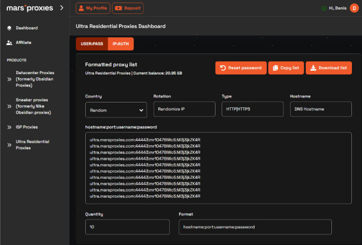This screenshot has width=362, height=245.
Task: Switch to IP:AUTH authentication mode
Action: point(121,43)
